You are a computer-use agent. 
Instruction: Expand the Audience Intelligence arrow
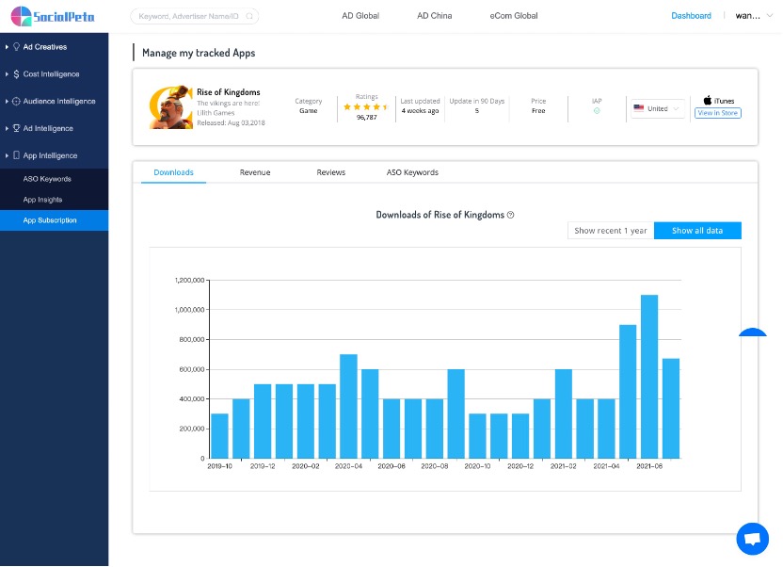(x=7, y=102)
